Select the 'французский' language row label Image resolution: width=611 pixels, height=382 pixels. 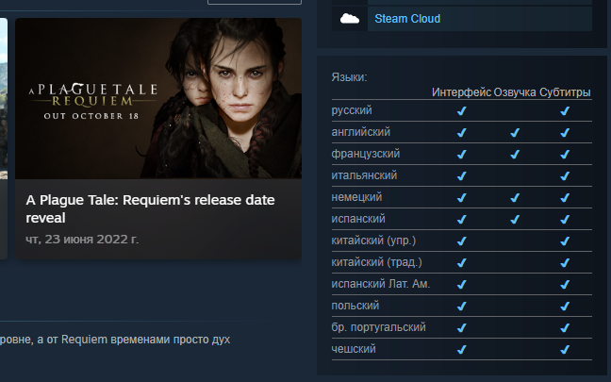[x=366, y=154]
